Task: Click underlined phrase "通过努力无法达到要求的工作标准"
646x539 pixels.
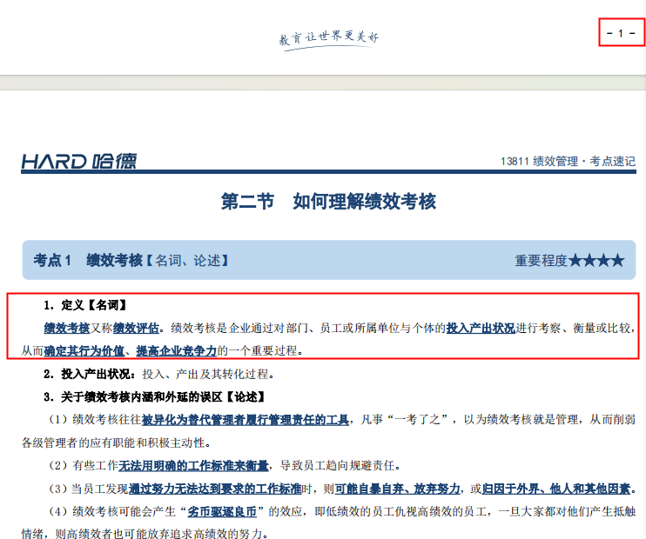Action: (215, 489)
